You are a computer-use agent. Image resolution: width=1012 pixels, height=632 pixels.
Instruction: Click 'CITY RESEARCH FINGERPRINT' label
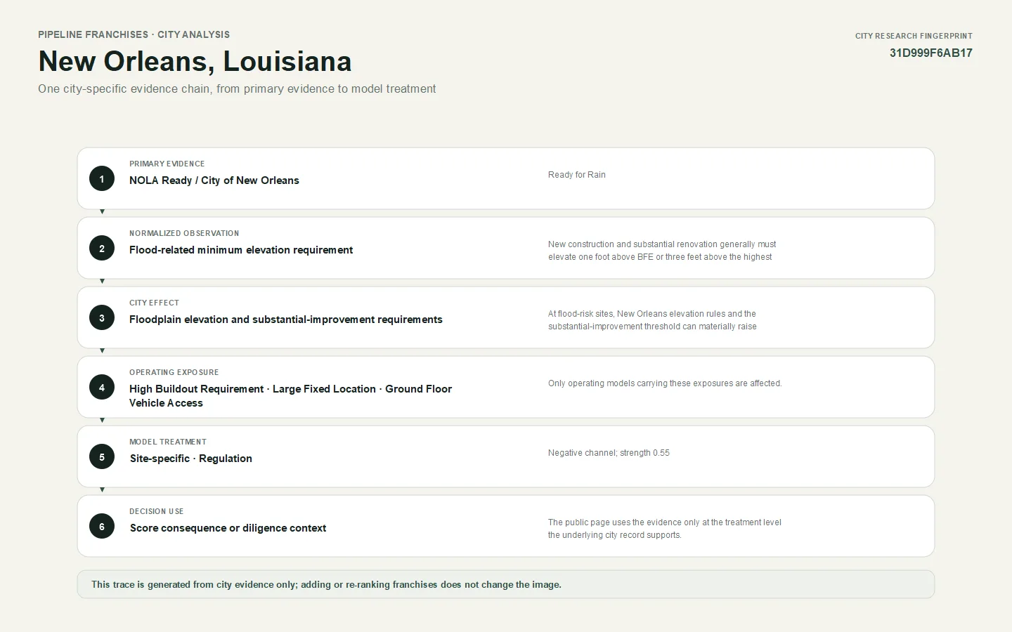914,36
